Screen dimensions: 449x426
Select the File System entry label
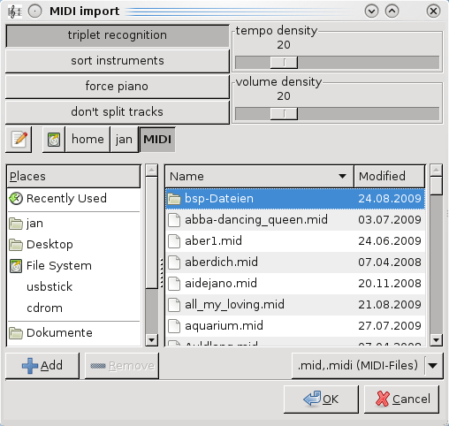click(x=59, y=266)
